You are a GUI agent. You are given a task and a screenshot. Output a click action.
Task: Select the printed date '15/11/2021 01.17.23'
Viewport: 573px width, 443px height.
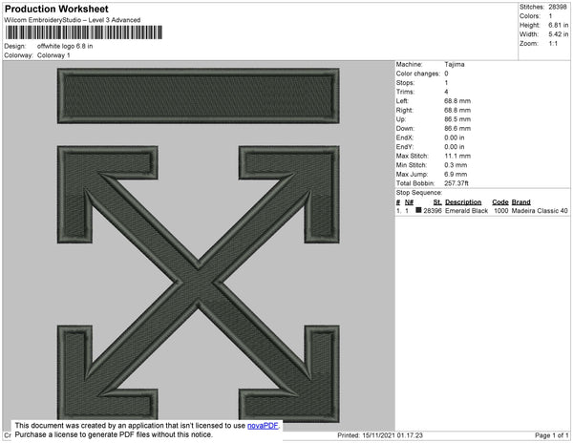click(393, 435)
